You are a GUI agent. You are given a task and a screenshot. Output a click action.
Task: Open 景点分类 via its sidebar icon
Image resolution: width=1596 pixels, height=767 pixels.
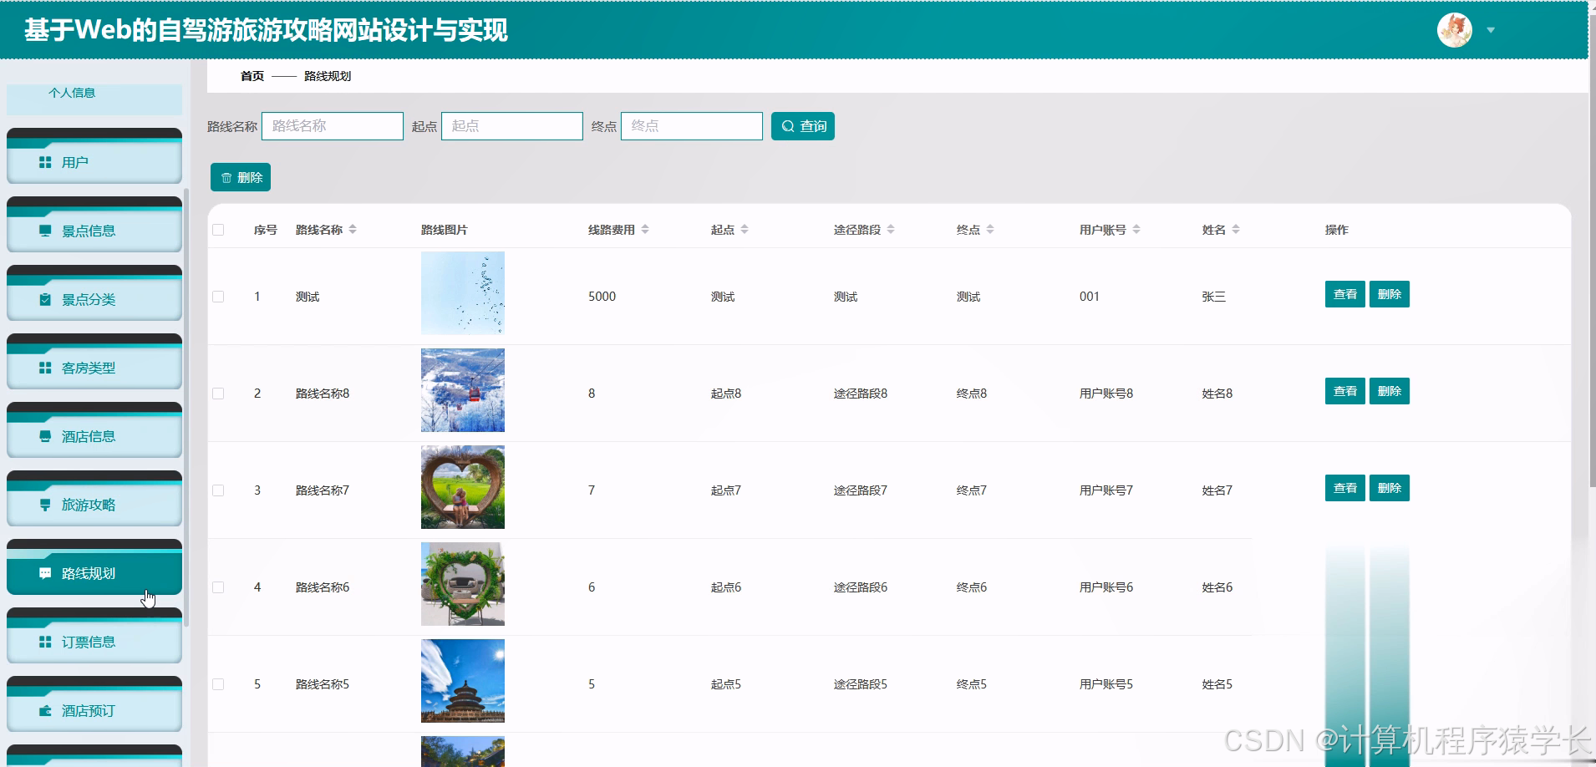coord(45,299)
